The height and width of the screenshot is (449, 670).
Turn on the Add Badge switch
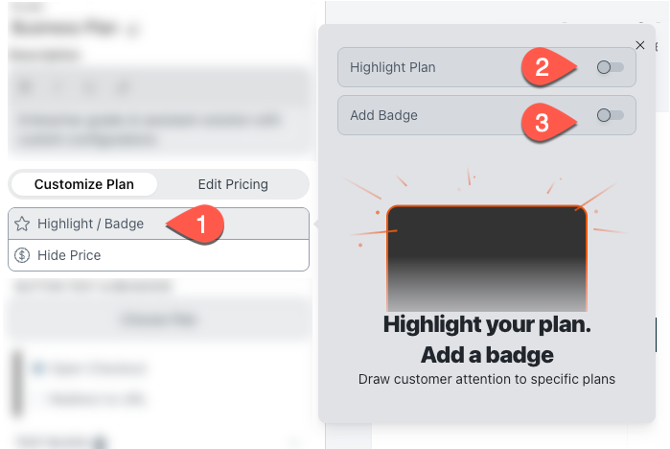coord(610,115)
